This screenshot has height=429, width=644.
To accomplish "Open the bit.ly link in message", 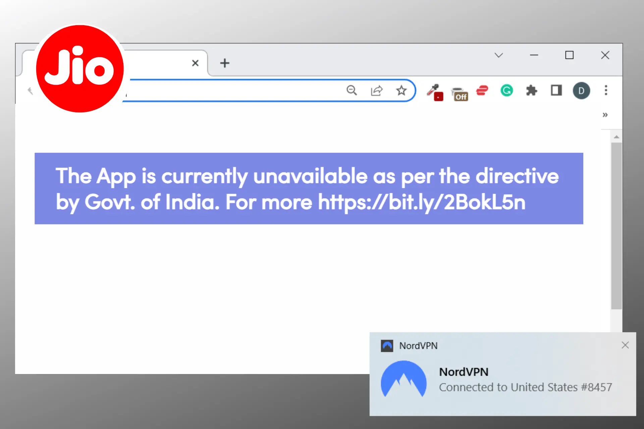I will pyautogui.click(x=421, y=201).
